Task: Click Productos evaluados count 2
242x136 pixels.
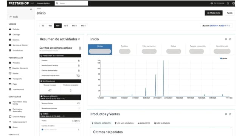Action: [x=71, y=90]
